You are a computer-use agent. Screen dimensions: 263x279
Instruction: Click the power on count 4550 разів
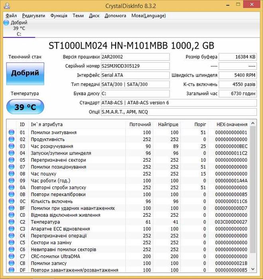coord(238,85)
